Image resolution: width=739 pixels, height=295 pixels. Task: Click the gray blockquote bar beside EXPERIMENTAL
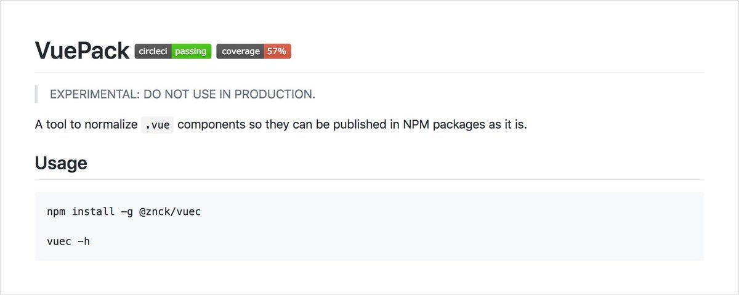tap(36, 94)
